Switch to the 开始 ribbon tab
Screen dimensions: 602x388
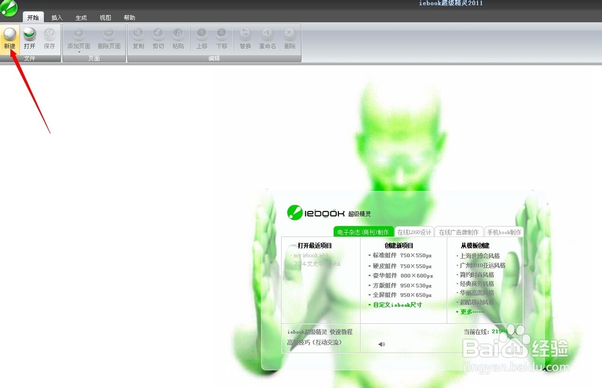[33, 17]
